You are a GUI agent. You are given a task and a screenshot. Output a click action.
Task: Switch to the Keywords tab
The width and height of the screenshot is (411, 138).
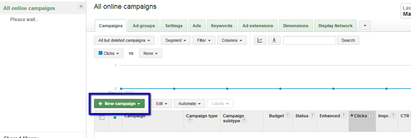(222, 26)
